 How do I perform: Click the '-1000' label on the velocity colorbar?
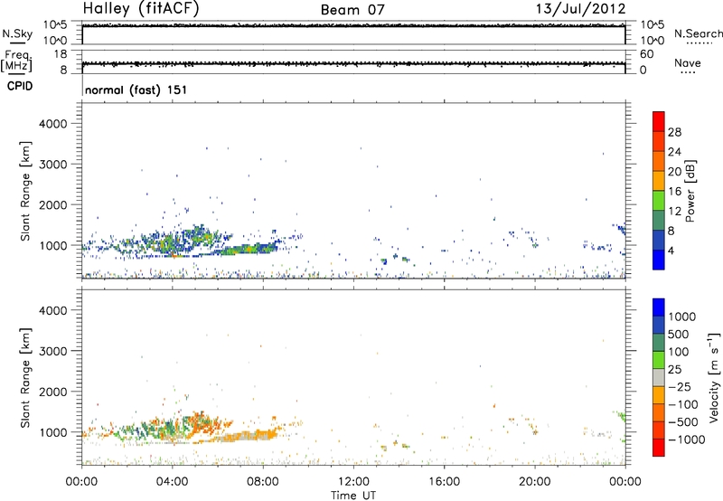coord(686,440)
